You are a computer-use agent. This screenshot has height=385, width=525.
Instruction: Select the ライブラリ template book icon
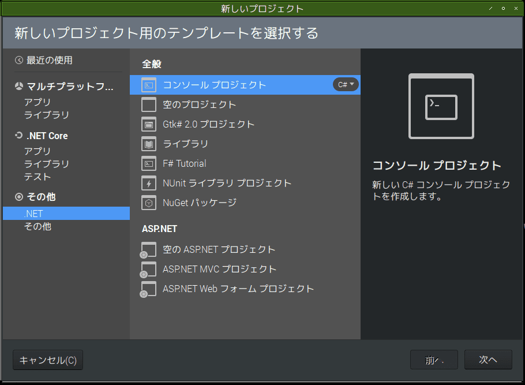[148, 144]
